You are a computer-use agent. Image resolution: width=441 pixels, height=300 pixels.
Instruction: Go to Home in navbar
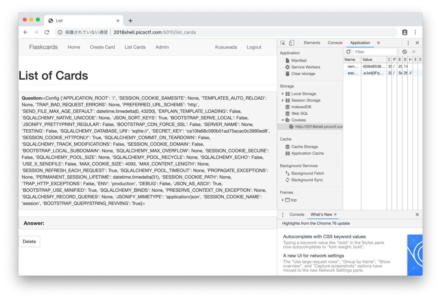tap(74, 47)
